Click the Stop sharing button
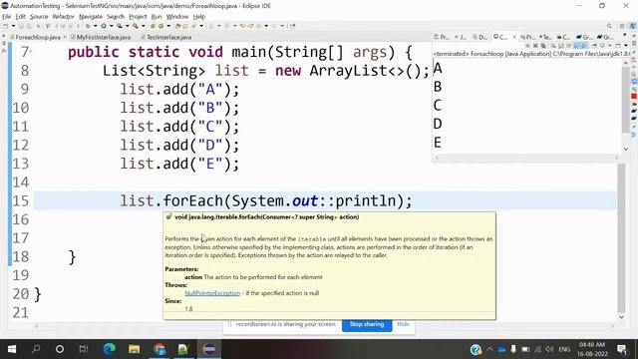The width and height of the screenshot is (638, 359). pos(367,324)
